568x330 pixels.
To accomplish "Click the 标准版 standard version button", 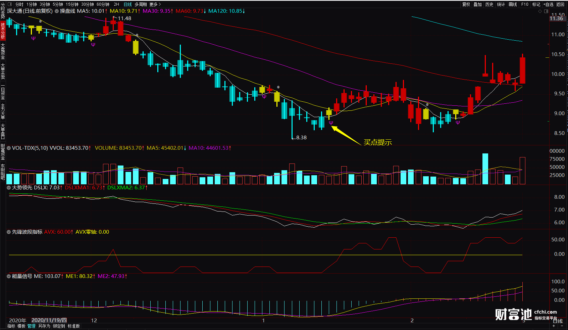I will click(74, 326).
